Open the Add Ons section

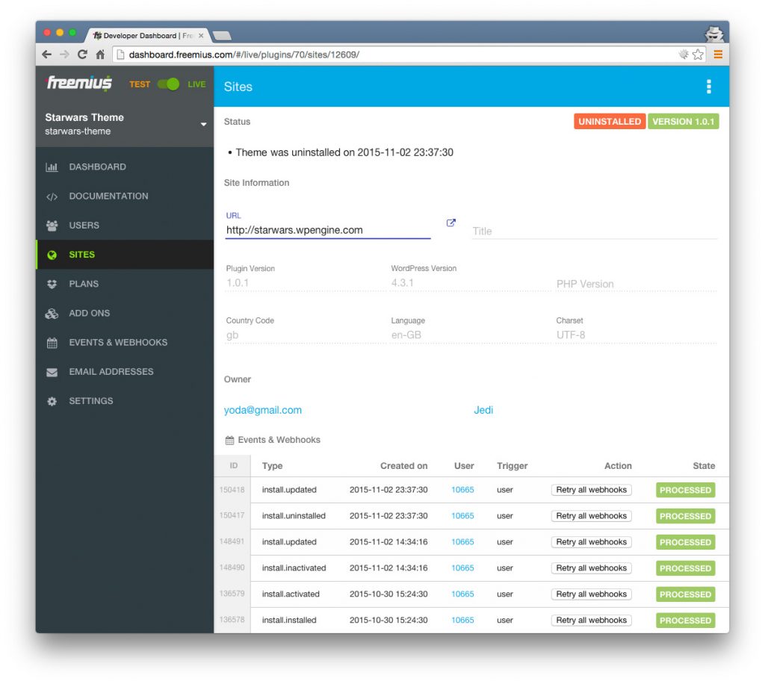[x=125, y=313]
